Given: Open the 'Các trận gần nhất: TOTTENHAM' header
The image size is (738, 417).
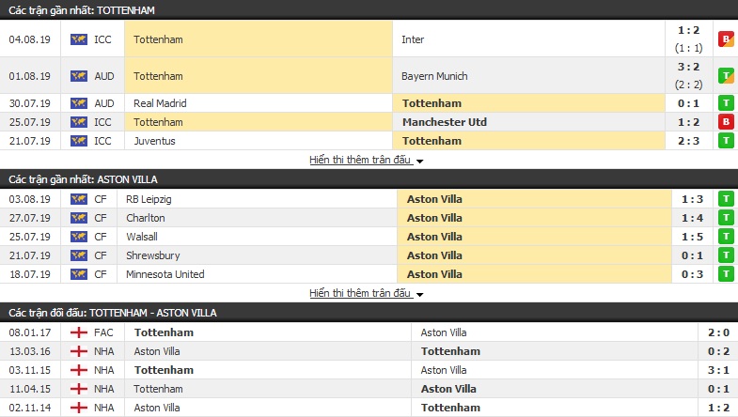Looking at the screenshot, I should point(369,10).
